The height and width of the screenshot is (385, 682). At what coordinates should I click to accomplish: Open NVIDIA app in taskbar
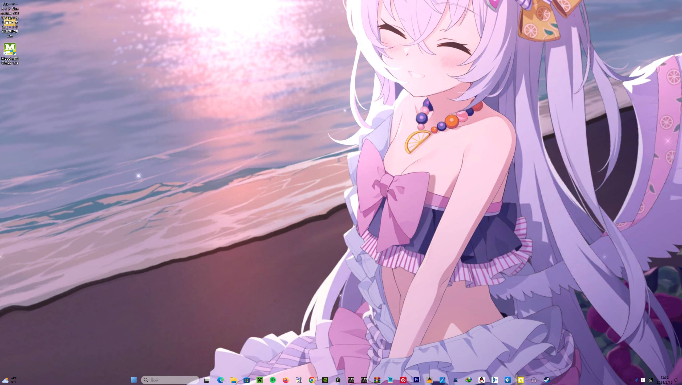[x=325, y=380]
